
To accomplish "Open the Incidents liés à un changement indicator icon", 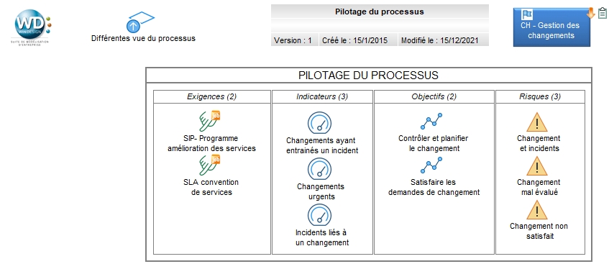I will [x=320, y=215].
